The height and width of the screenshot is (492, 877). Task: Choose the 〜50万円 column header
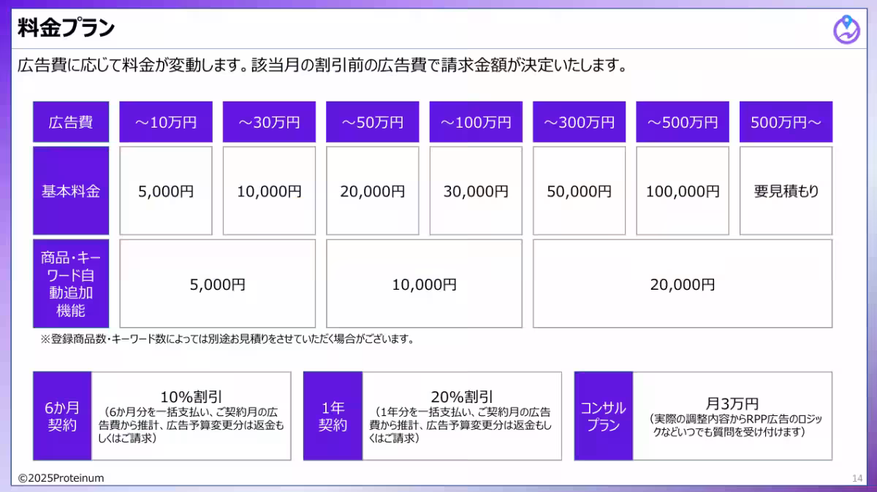(x=373, y=122)
